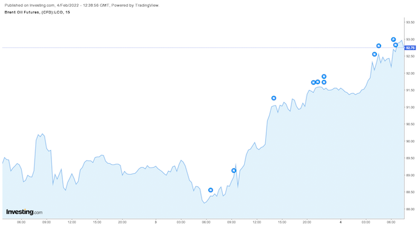418x226 pixels.
Task: Click the date label 4 on the time axis
Action: pos(340,222)
